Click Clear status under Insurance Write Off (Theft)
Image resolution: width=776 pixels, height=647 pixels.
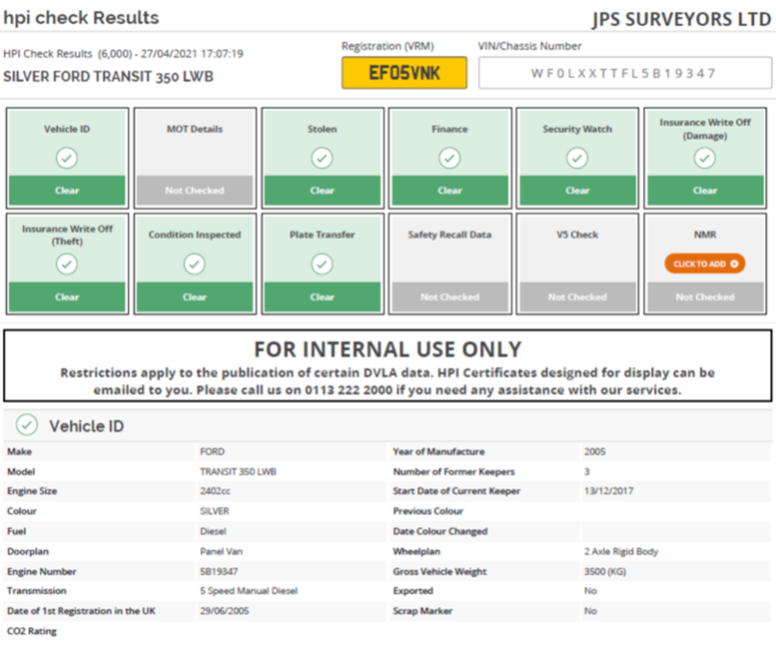pos(67,297)
